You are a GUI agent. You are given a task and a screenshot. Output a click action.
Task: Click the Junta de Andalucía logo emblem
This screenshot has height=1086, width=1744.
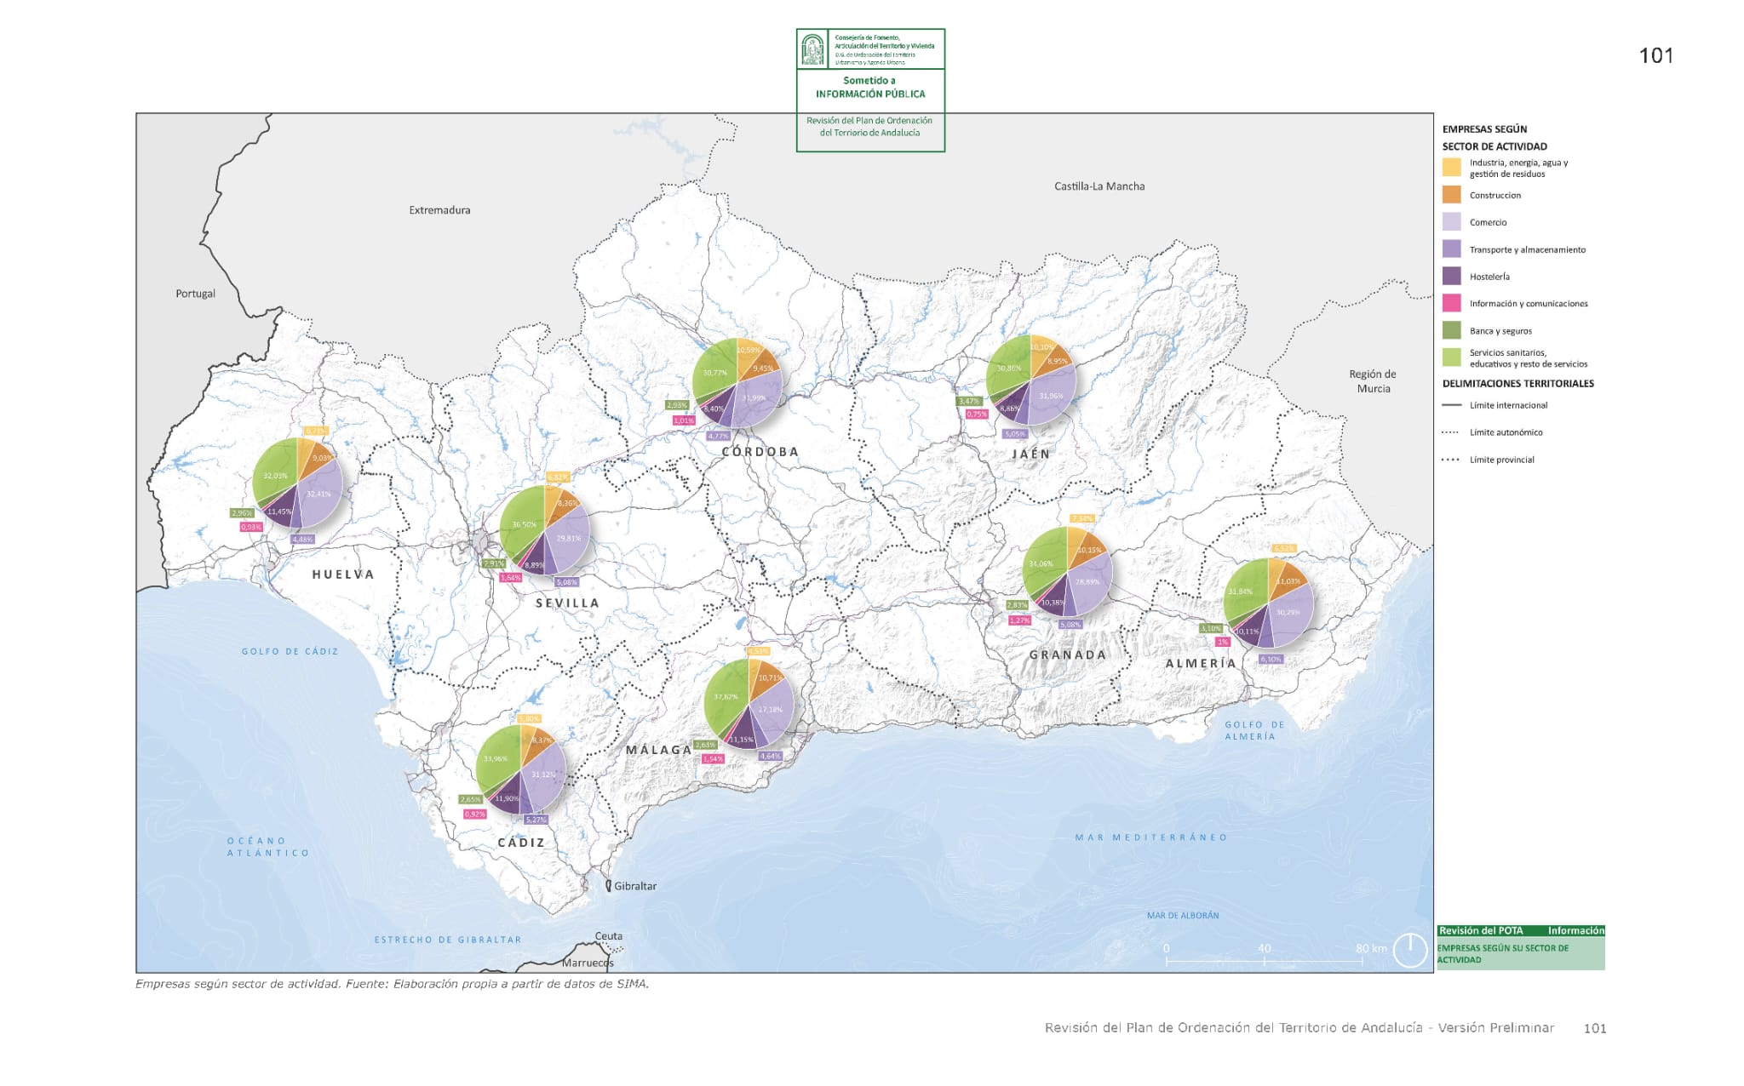812,50
